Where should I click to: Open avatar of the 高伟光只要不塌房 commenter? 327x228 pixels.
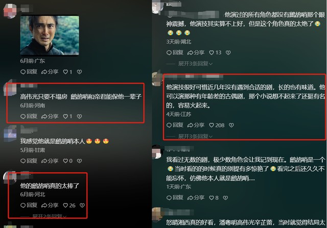(x=10, y=87)
